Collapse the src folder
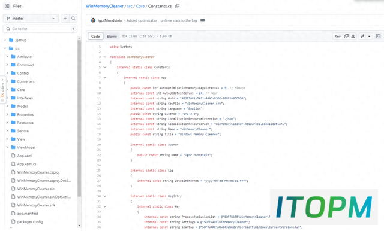384x231 pixels. pos(5,48)
